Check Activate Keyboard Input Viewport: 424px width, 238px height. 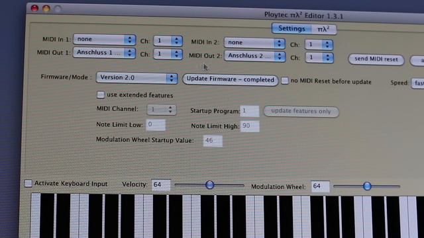tap(28, 184)
